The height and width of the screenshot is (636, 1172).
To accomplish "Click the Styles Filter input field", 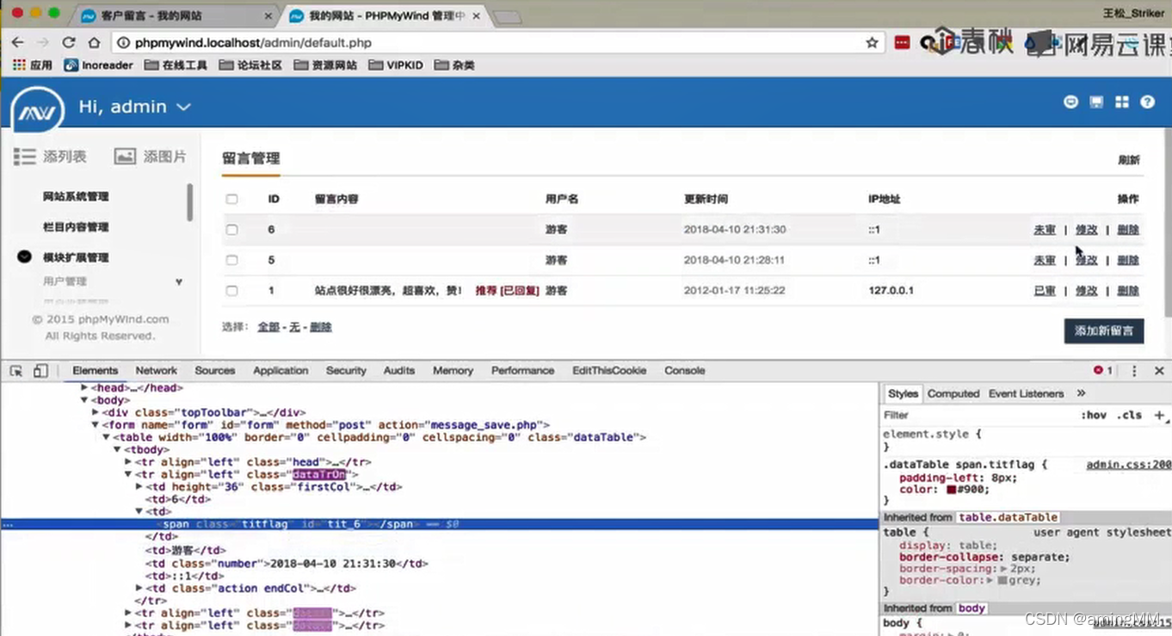I will coord(977,415).
